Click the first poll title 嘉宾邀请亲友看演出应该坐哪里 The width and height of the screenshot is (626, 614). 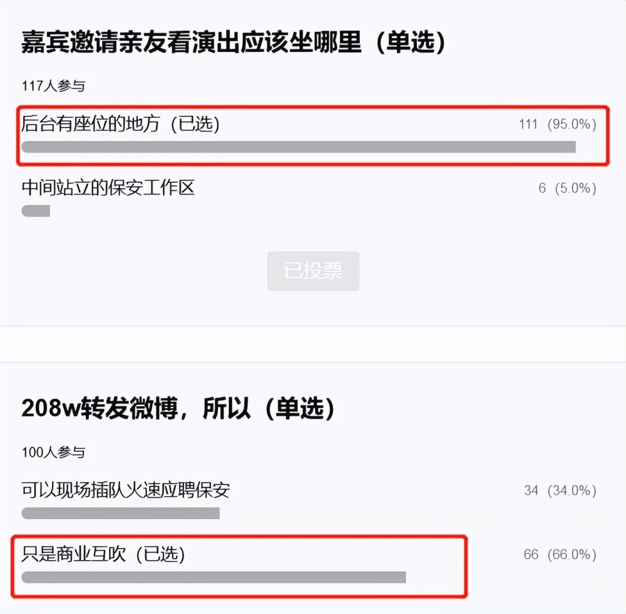(x=192, y=44)
